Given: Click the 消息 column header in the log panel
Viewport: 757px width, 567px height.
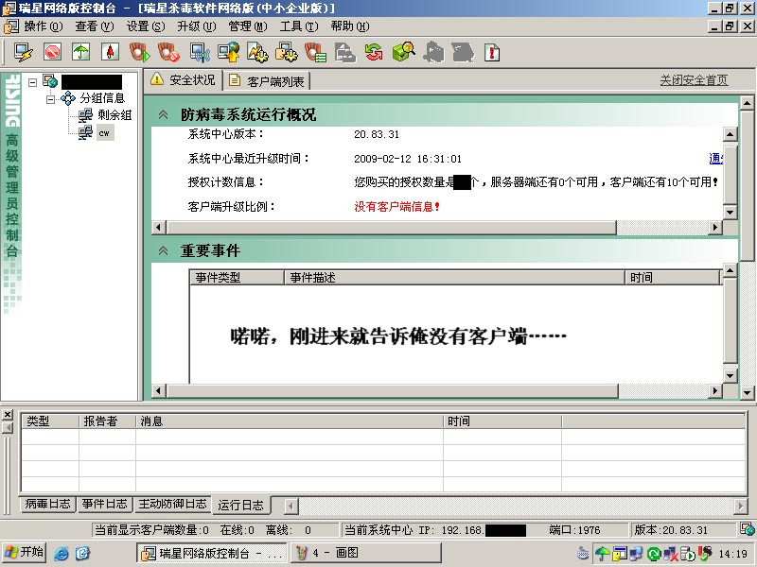Looking at the screenshot, I should click(290, 421).
